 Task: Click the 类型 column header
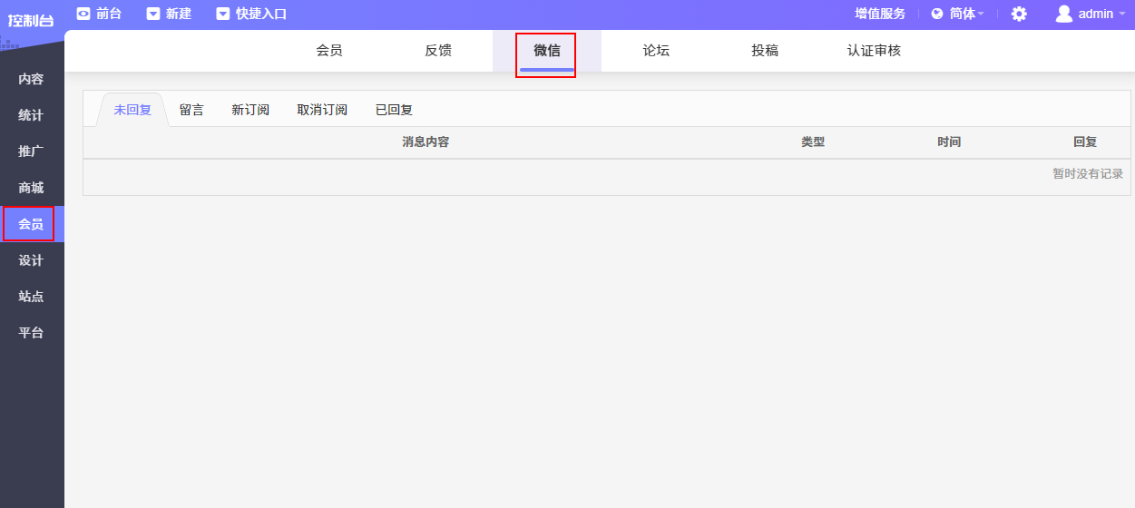pyautogui.click(x=813, y=142)
